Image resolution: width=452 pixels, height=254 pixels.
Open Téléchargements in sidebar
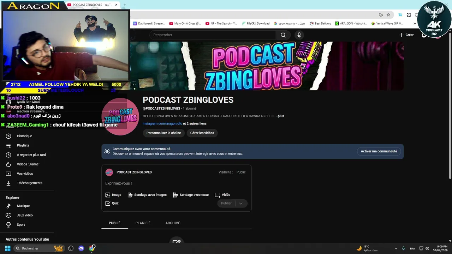pyautogui.click(x=29, y=183)
